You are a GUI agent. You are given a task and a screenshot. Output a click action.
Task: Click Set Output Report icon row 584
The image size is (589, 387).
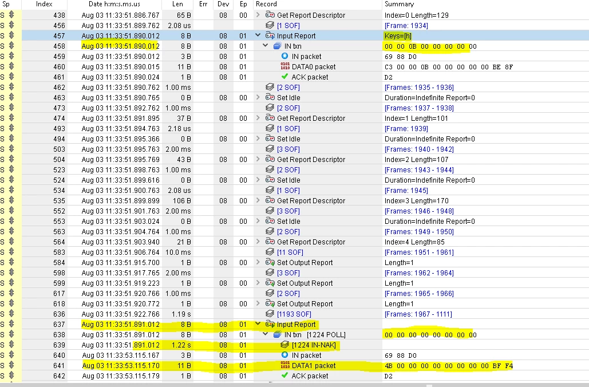point(270,262)
